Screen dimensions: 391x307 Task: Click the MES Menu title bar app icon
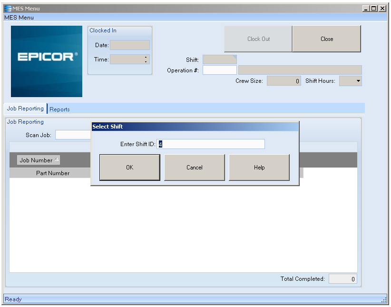(x=8, y=9)
